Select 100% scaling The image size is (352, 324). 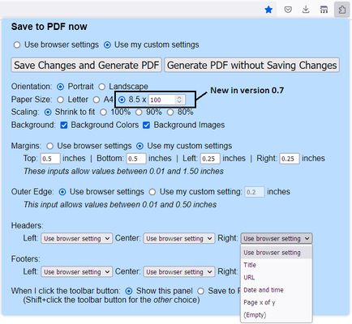pyautogui.click(x=103, y=112)
